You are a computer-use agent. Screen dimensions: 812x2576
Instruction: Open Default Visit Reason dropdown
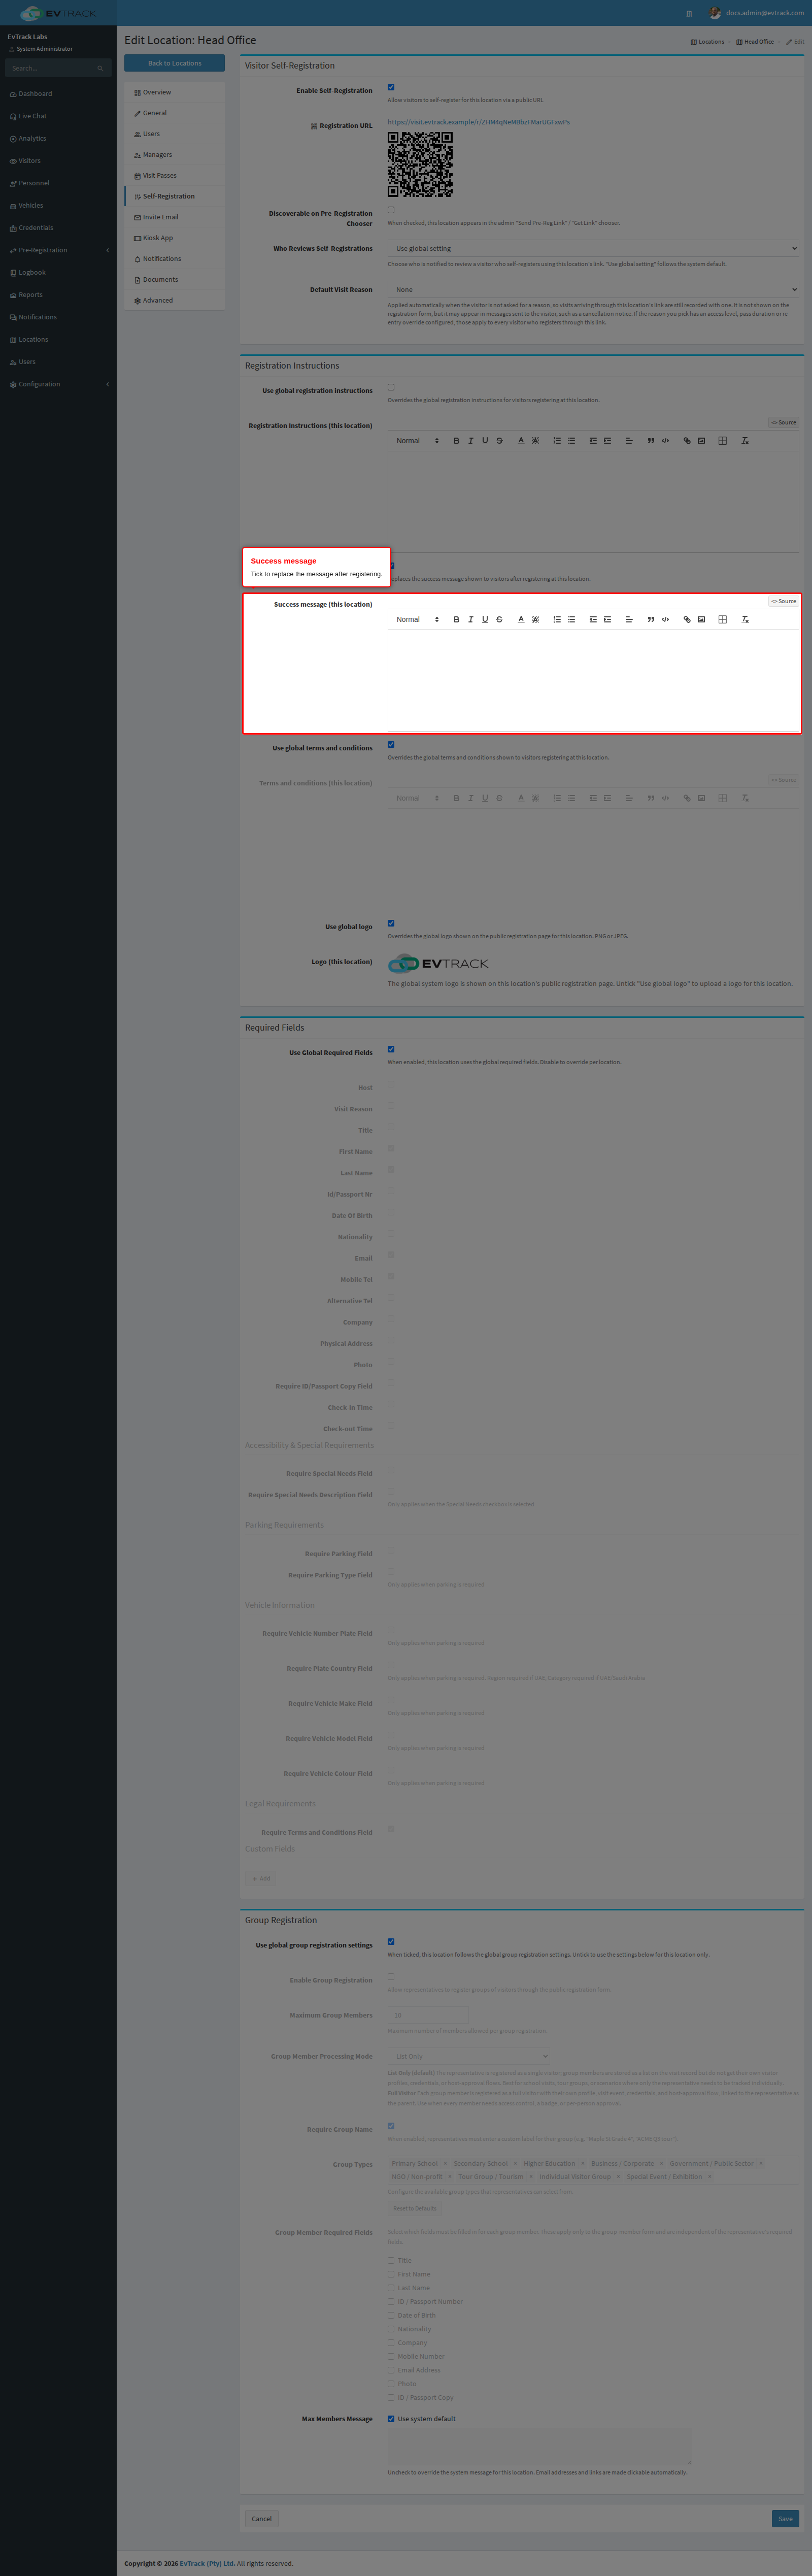click(593, 289)
